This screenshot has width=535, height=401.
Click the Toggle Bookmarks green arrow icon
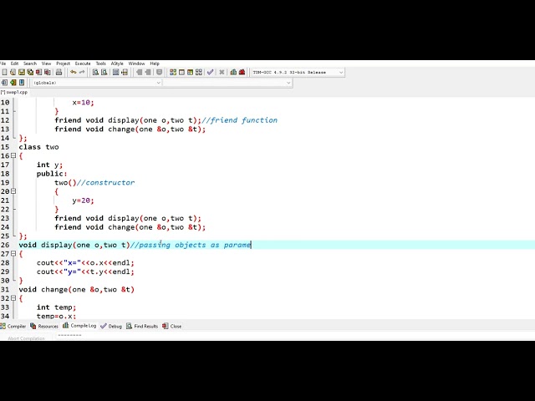[x=13, y=83]
